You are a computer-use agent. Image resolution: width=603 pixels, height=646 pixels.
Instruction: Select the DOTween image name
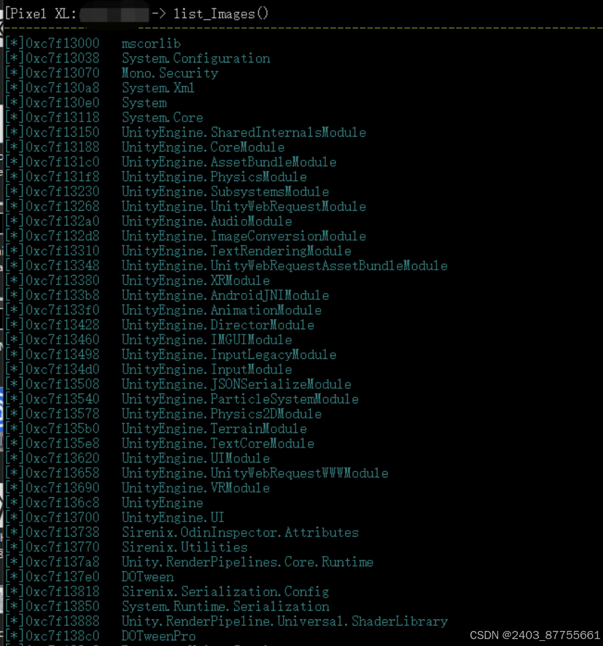[x=148, y=578]
